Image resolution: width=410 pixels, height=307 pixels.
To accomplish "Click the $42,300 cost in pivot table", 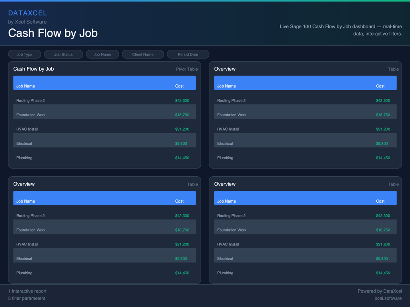I will click(182, 100).
